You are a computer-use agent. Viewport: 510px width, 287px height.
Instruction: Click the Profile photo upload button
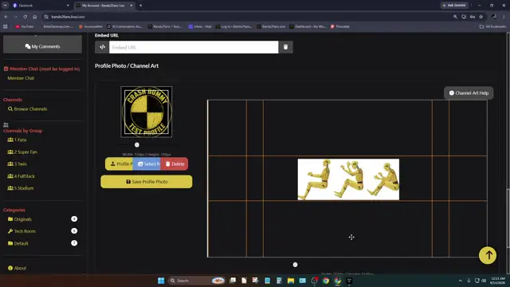click(119, 164)
